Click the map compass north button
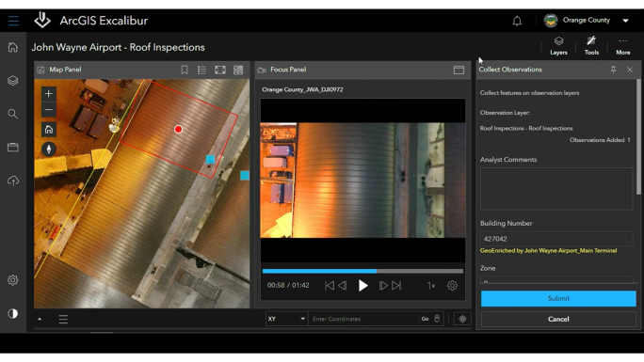Image resolution: width=644 pixels, height=362 pixels. [48, 149]
